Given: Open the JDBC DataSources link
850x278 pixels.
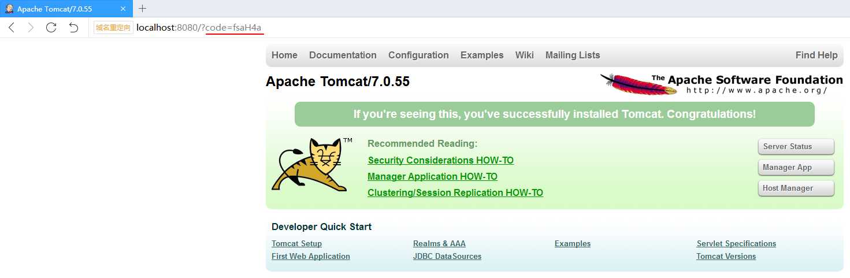Looking at the screenshot, I should pyautogui.click(x=447, y=256).
